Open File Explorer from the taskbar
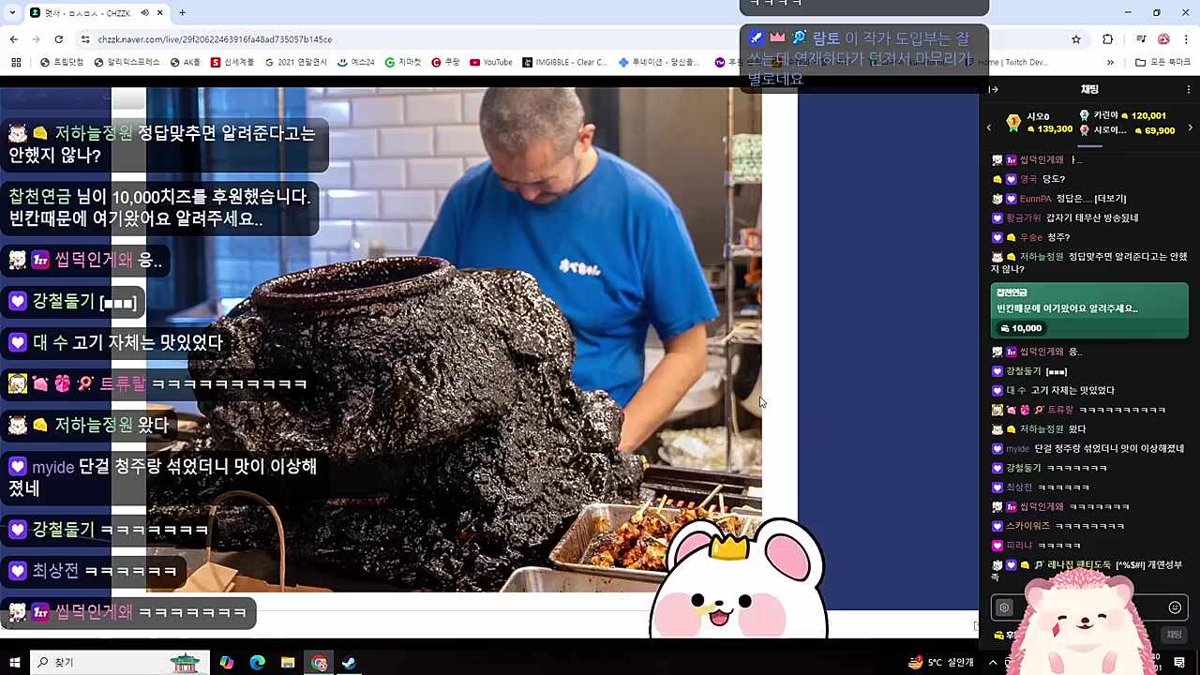1200x675 pixels. [288, 663]
